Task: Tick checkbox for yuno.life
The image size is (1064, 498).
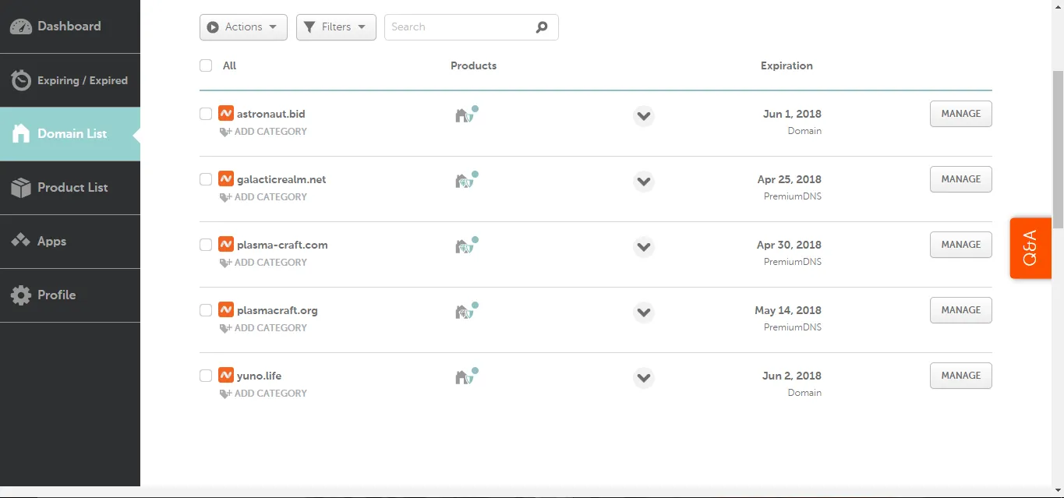Action: (x=206, y=376)
